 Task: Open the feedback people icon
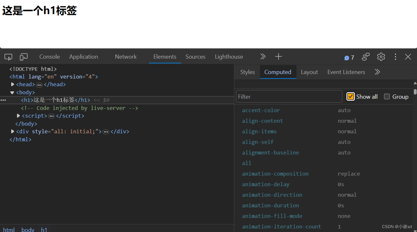(x=366, y=57)
